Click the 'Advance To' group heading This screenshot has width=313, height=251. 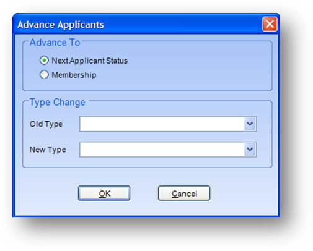click(x=55, y=43)
